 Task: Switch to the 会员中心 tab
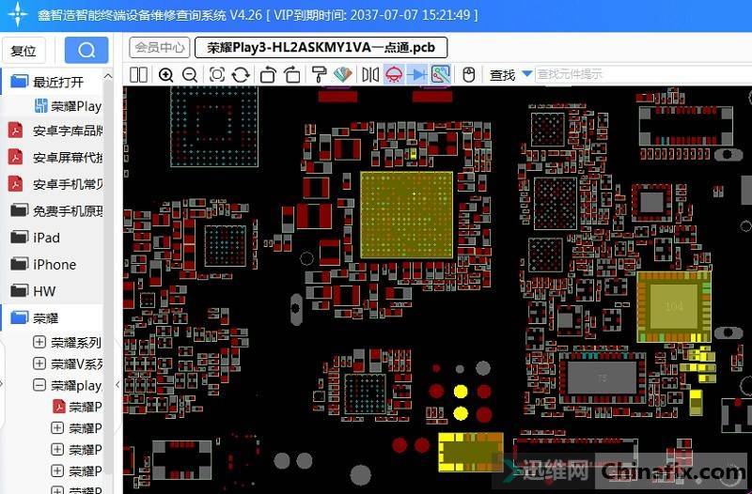click(159, 48)
